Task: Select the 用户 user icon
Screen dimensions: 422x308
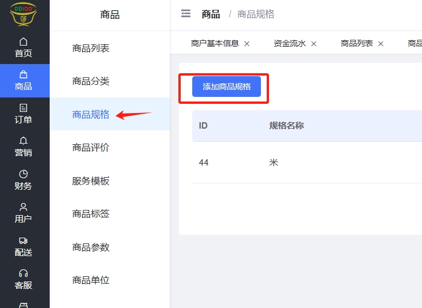Action: [x=24, y=207]
